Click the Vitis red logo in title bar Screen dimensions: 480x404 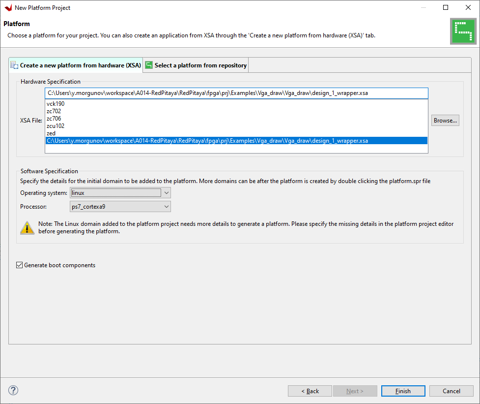(8, 8)
